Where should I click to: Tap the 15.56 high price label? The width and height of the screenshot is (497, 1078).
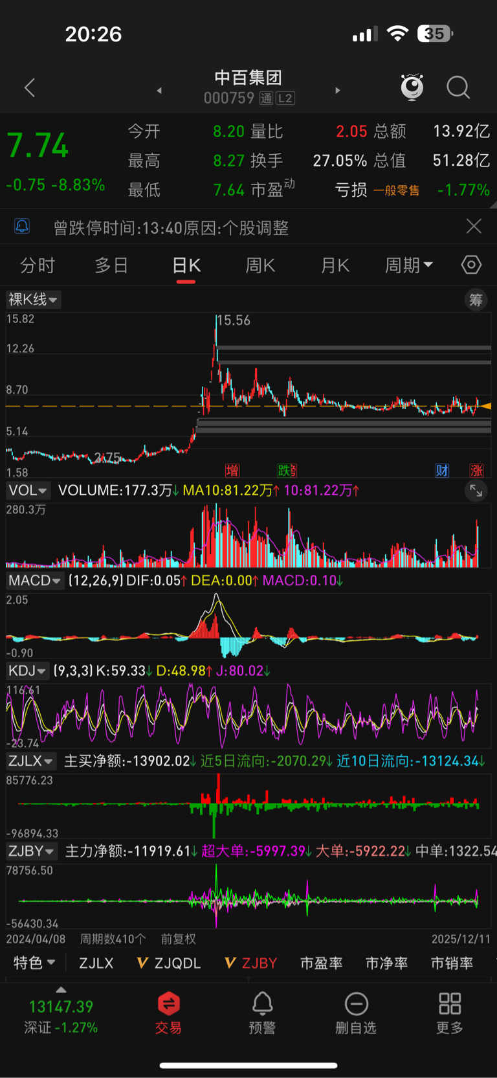[234, 320]
